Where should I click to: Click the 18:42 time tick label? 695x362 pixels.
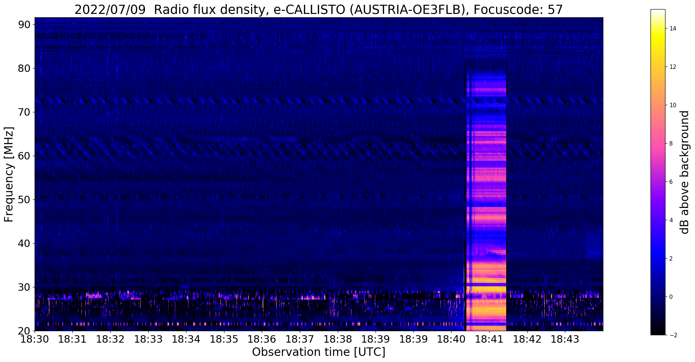[x=527, y=339]
